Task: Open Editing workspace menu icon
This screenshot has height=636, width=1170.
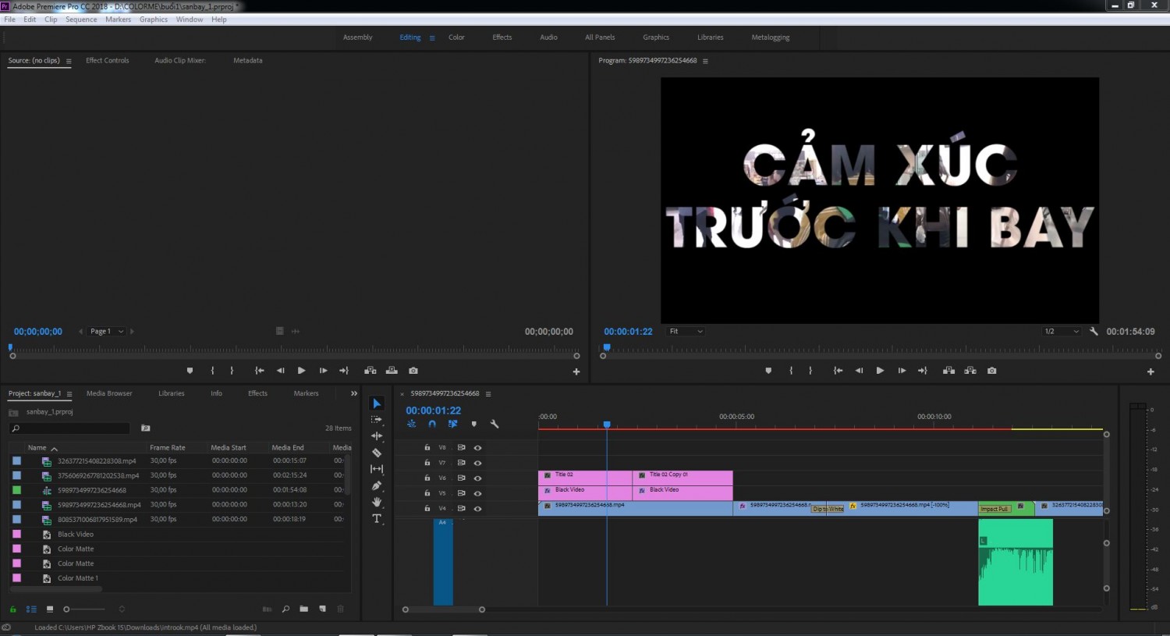Action: point(432,37)
